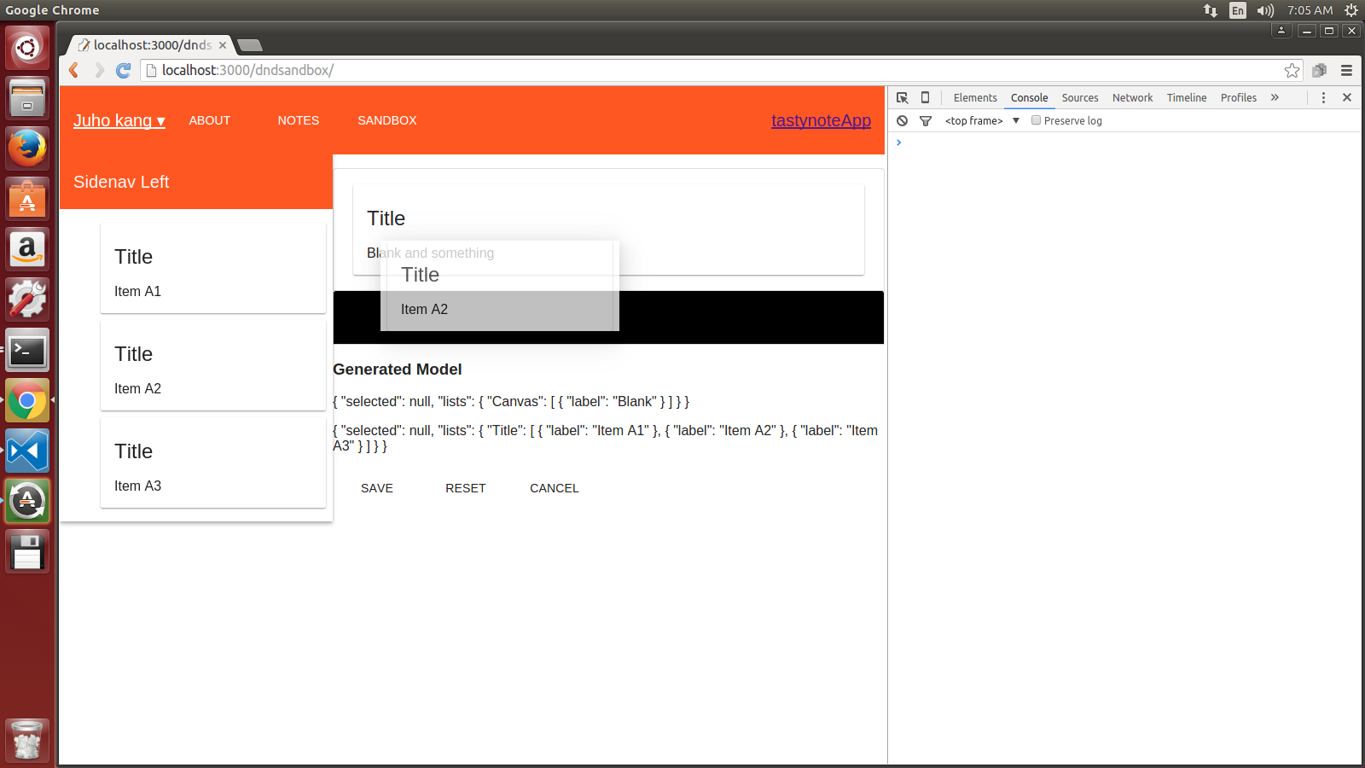Viewport: 1365px width, 768px height.
Task: Open the SANDBOX page
Action: 387,120
